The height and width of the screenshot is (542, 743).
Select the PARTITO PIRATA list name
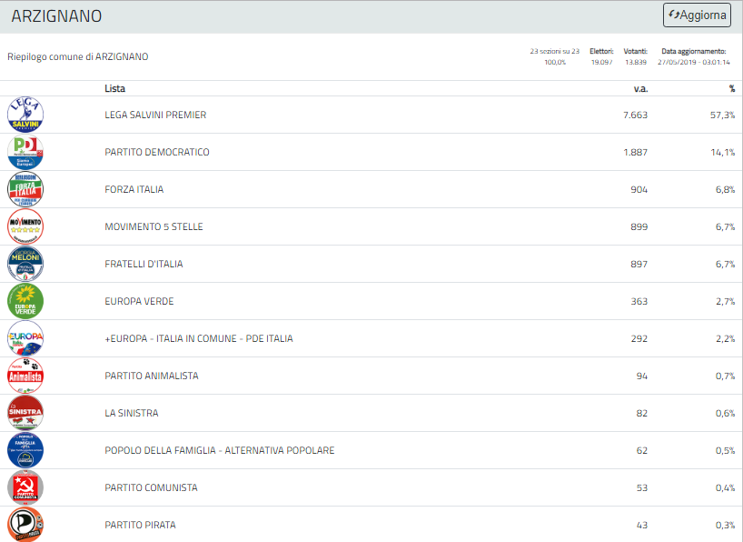[140, 525]
